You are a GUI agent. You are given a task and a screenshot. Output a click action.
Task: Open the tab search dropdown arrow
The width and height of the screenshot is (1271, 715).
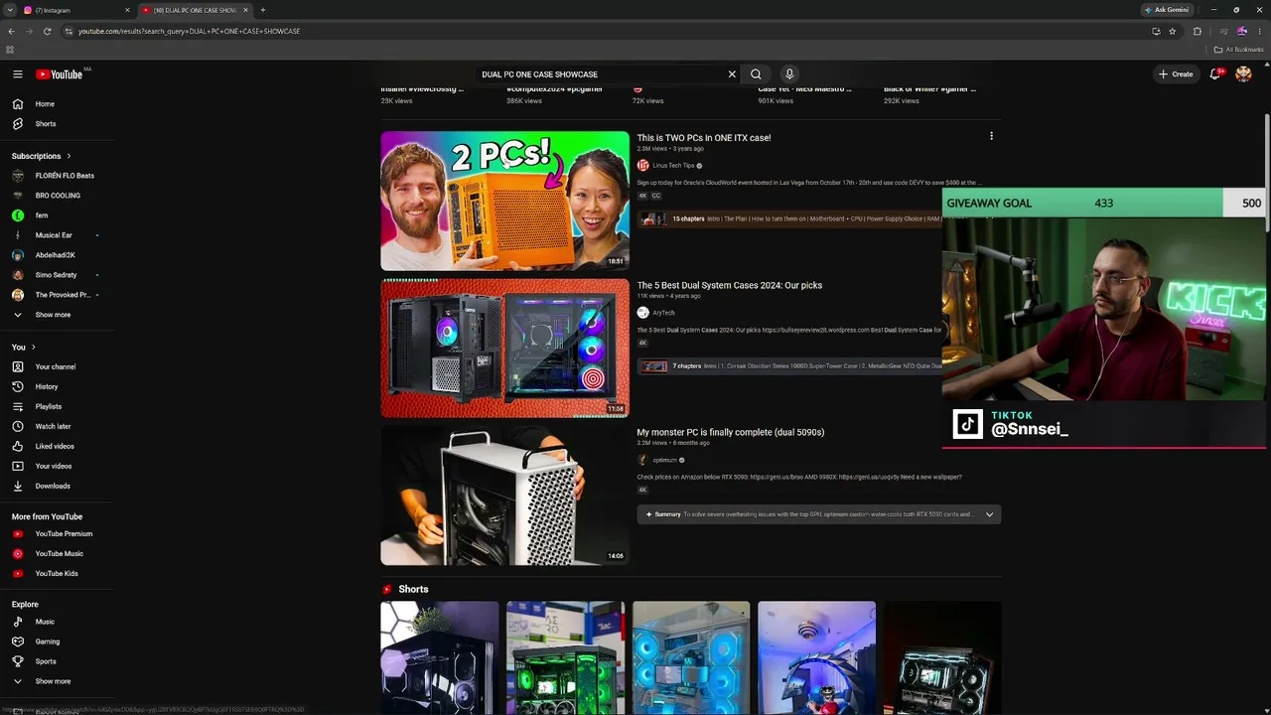click(9, 10)
